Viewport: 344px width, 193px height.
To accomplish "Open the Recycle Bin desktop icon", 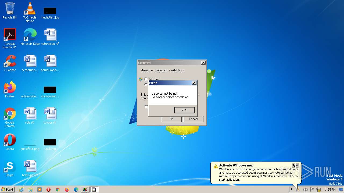I will pyautogui.click(x=10, y=11).
